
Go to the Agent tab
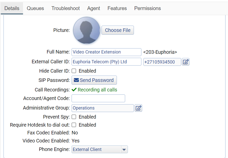(94, 8)
